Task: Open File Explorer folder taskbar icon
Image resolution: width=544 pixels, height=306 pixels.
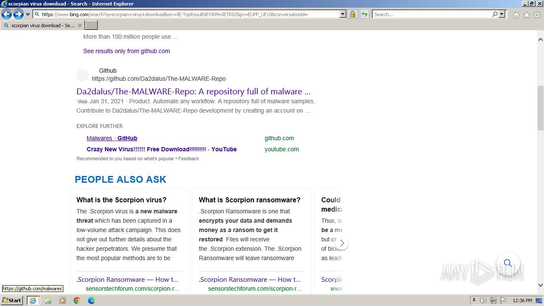Action: click(48, 300)
